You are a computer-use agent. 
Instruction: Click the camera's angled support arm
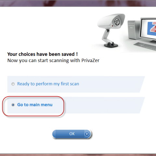(x=106, y=36)
